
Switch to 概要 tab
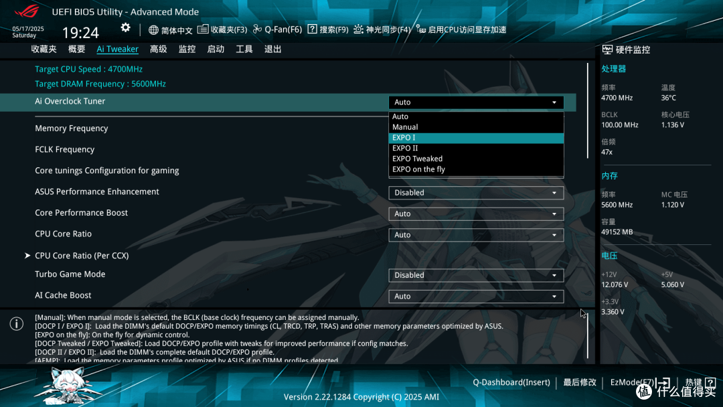coord(76,50)
